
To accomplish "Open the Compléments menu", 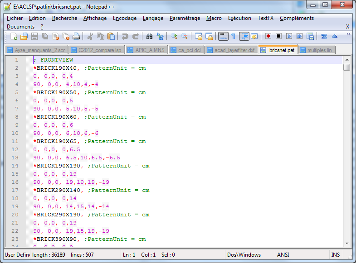I will point(297,18).
